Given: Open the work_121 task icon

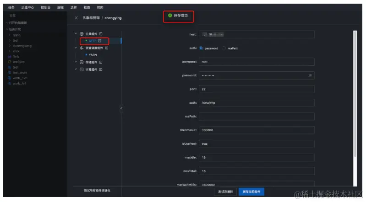Looking at the screenshot, I should [10, 78].
